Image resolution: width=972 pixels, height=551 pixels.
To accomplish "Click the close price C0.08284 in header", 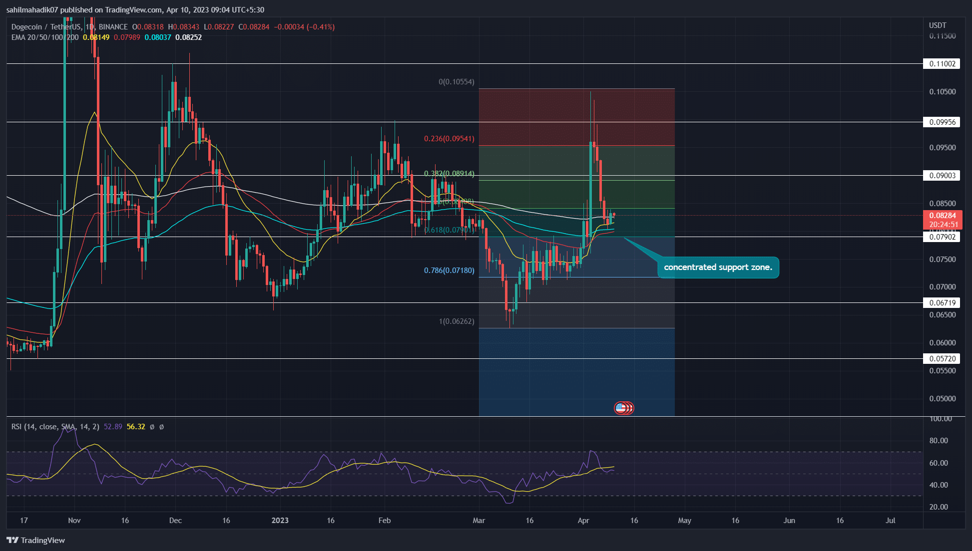I will [x=254, y=27].
